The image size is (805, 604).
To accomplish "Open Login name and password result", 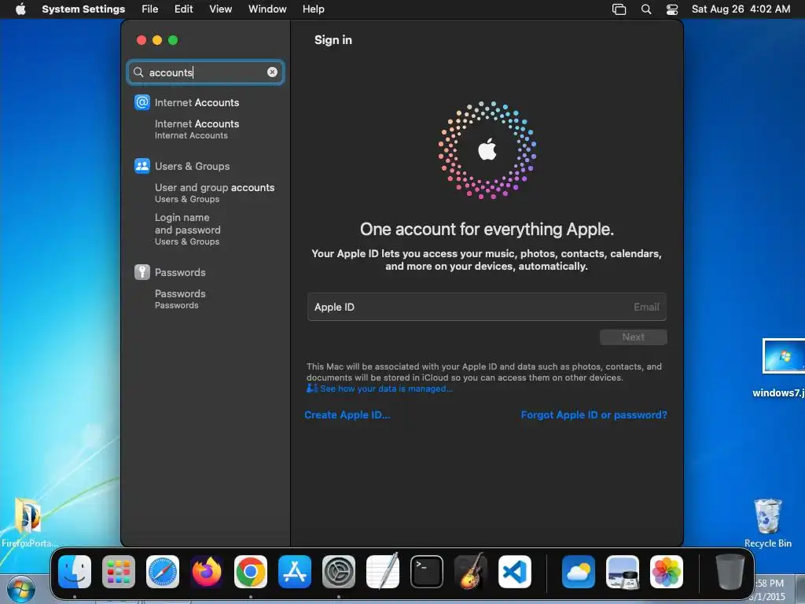I will click(x=187, y=229).
